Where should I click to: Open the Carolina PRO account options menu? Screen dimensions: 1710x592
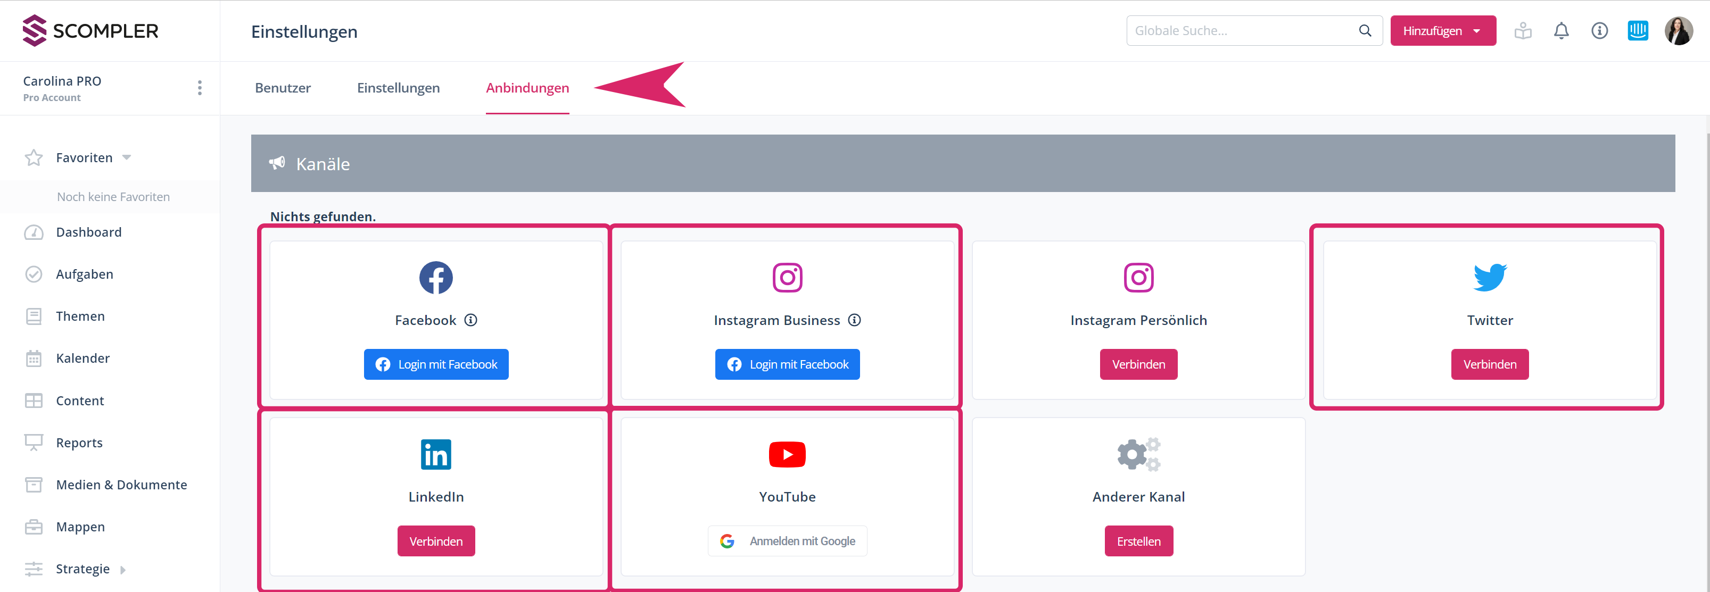[199, 88]
